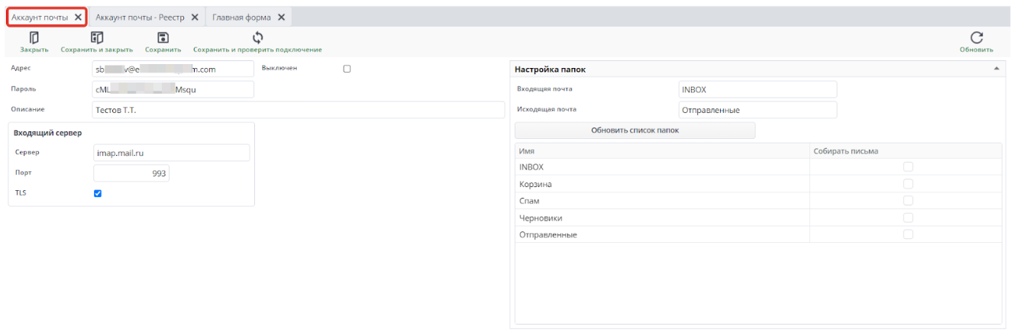Switch to Аккаунт почты - Реестр tab
Image resolution: width=1011 pixels, height=336 pixels.
point(142,17)
